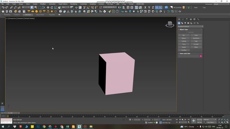Select the Lights category icon
This screenshot has height=129, width=230.
click(185, 23)
